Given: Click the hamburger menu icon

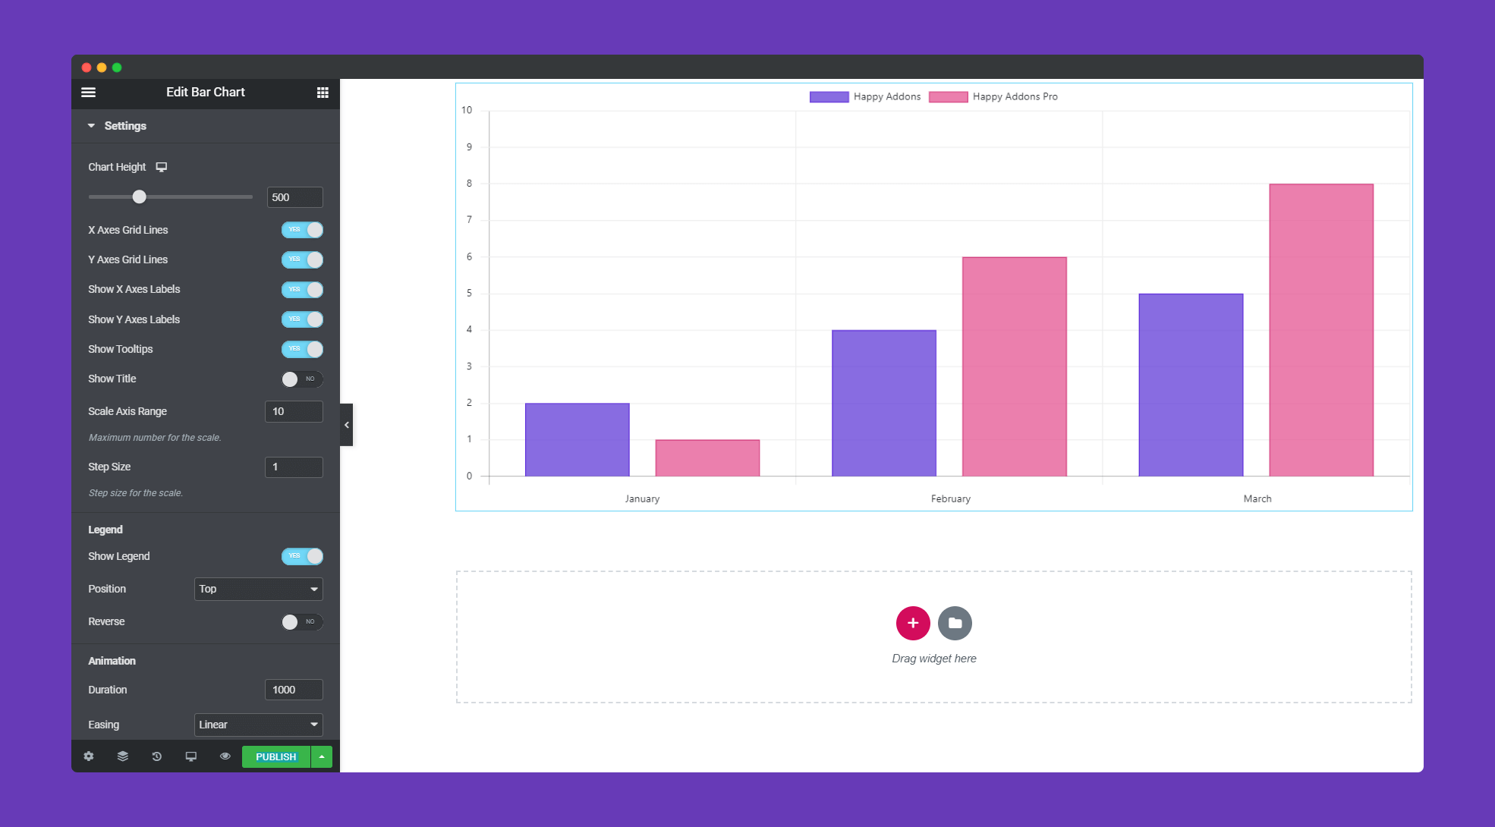Looking at the screenshot, I should tap(90, 92).
